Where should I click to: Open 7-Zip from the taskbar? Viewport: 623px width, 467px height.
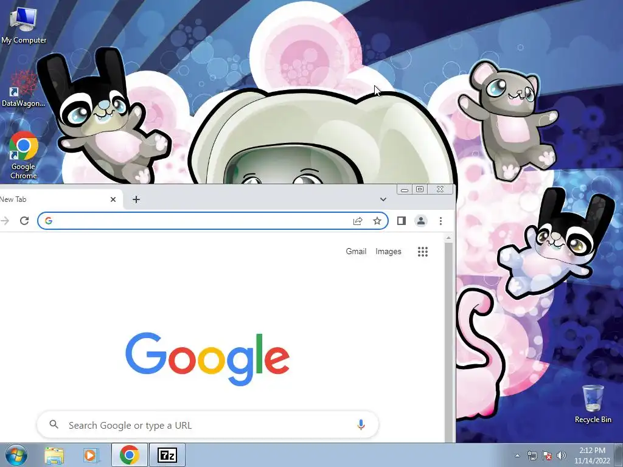[x=167, y=455]
